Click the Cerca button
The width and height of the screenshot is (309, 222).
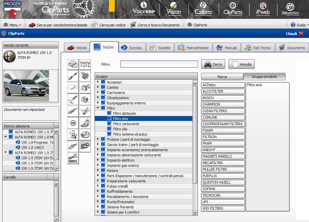click(x=213, y=64)
